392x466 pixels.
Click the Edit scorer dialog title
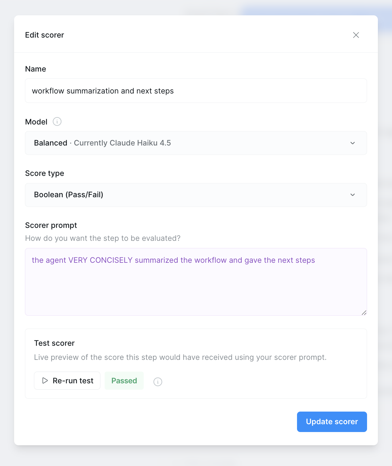tap(44, 35)
